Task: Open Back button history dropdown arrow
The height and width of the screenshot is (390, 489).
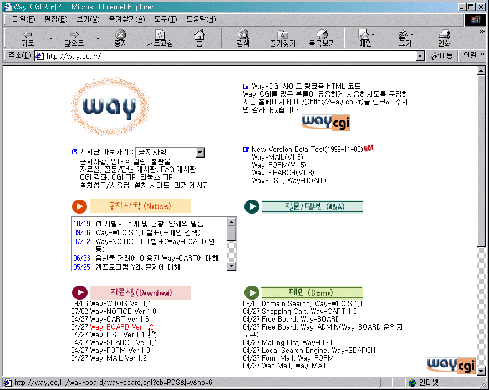Action: 51,38
